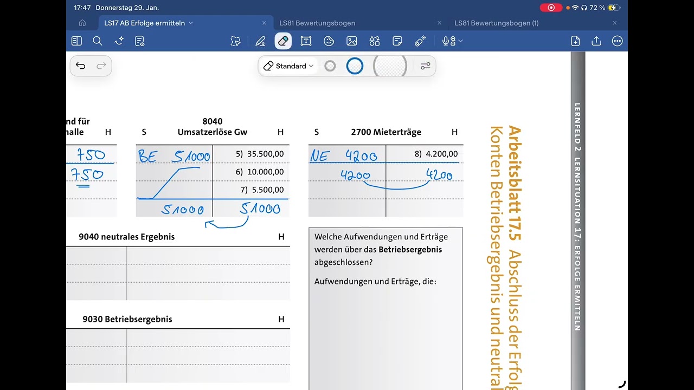Check the Wi-Fi status icon
This screenshot has width=694, height=390.
(575, 8)
